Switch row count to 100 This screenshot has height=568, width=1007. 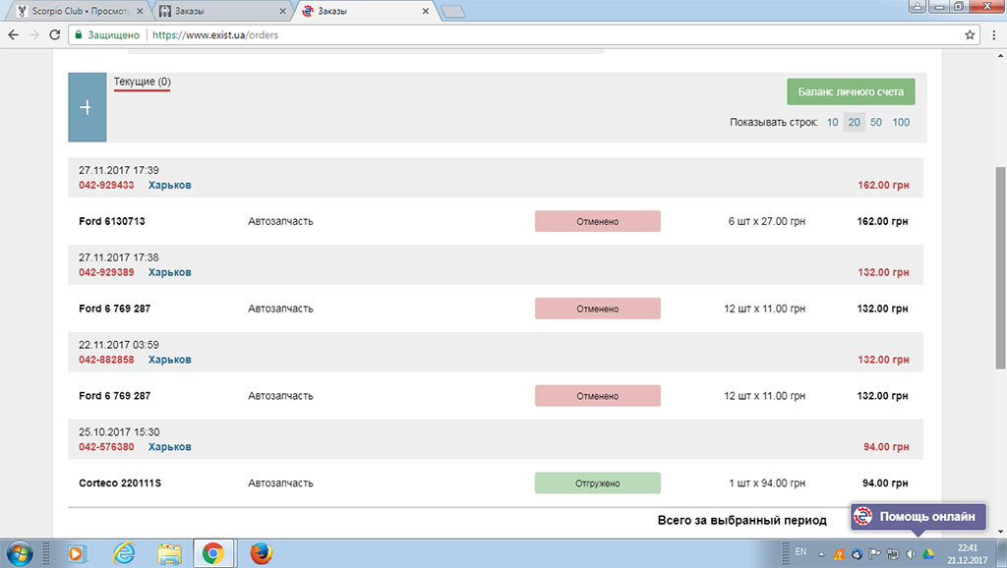899,121
